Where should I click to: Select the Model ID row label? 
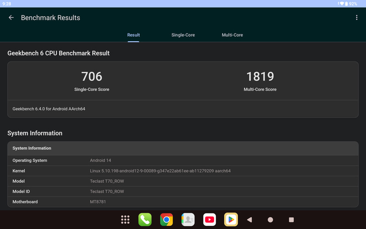coord(21,191)
